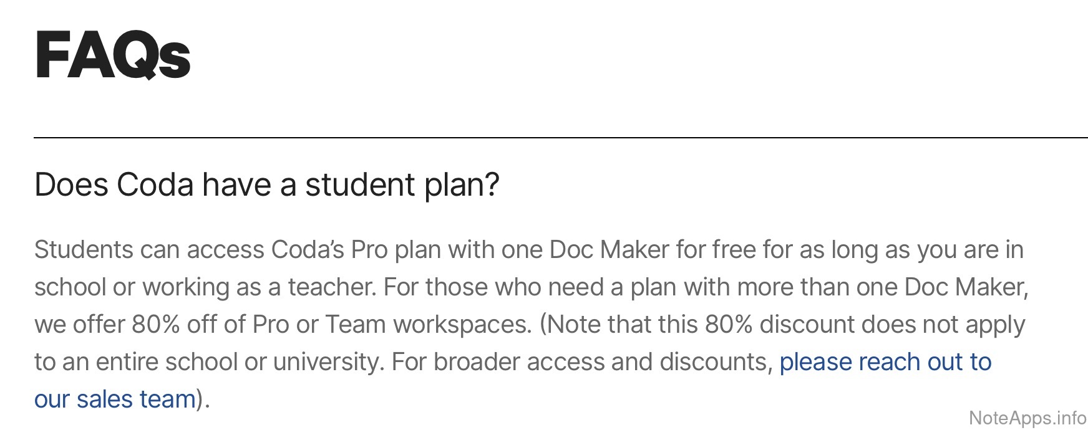The image size is (1088, 430).
Task: Click the word "Coda" in the question title
Action: click(x=155, y=185)
